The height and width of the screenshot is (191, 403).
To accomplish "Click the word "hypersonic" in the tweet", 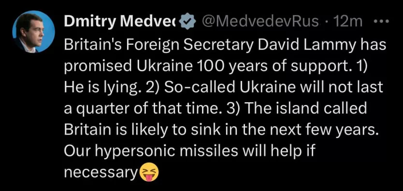I will 135,153.
